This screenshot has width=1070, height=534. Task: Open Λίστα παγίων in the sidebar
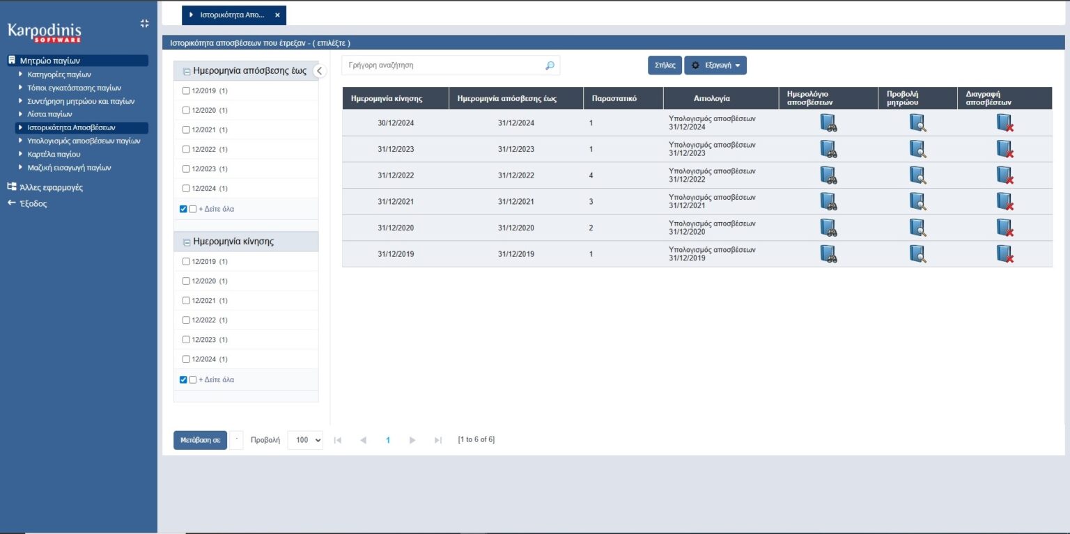point(49,114)
